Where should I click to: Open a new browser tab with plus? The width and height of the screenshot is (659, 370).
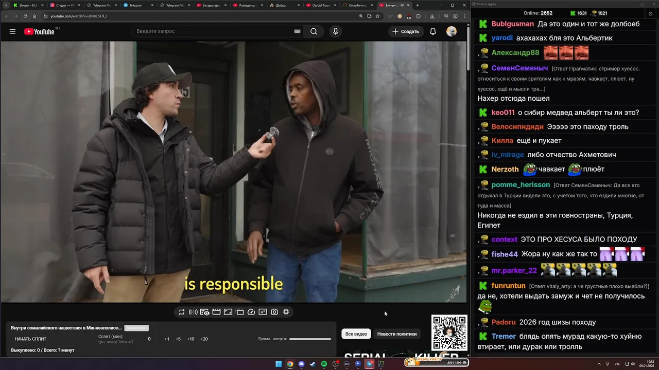point(418,5)
